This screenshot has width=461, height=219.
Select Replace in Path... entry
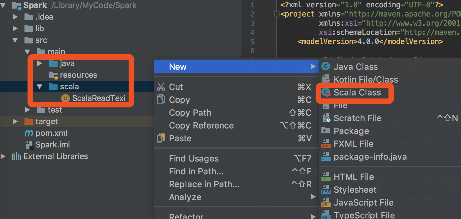(236, 184)
